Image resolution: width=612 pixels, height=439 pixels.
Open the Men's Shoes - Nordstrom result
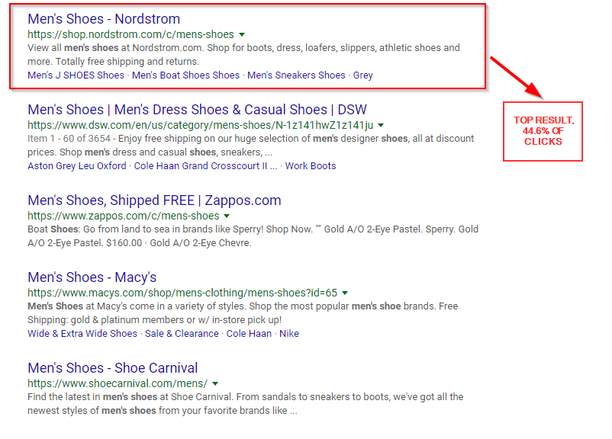click(x=104, y=19)
